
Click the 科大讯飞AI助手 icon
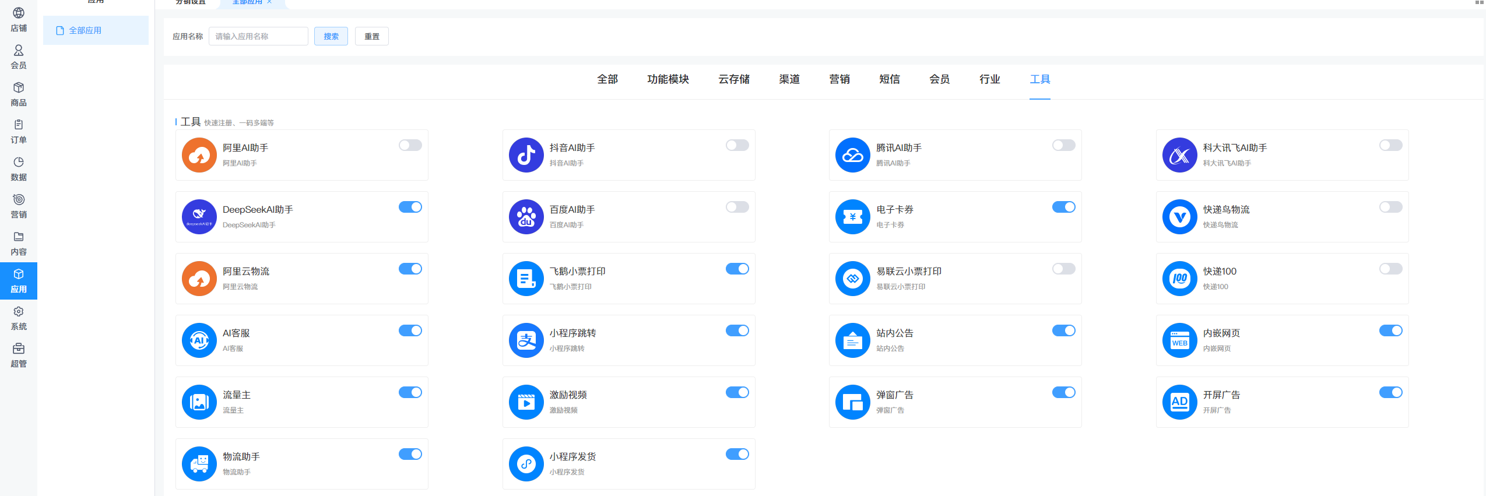click(x=1180, y=155)
